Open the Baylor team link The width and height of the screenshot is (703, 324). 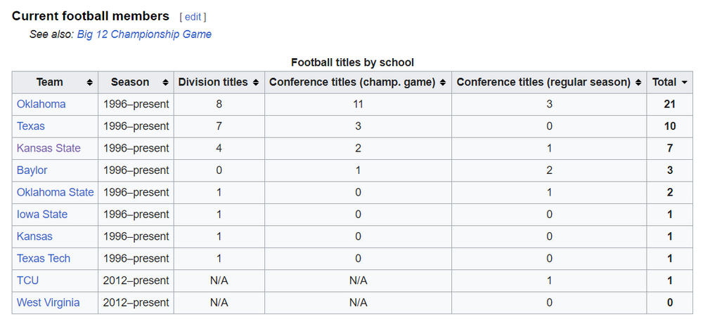point(32,170)
